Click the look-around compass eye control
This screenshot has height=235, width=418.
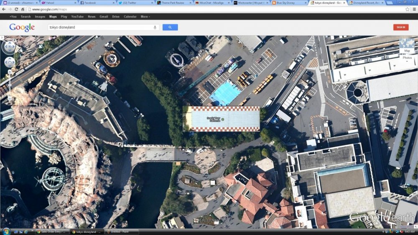point(9,47)
